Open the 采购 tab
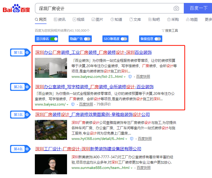 coord(173,20)
